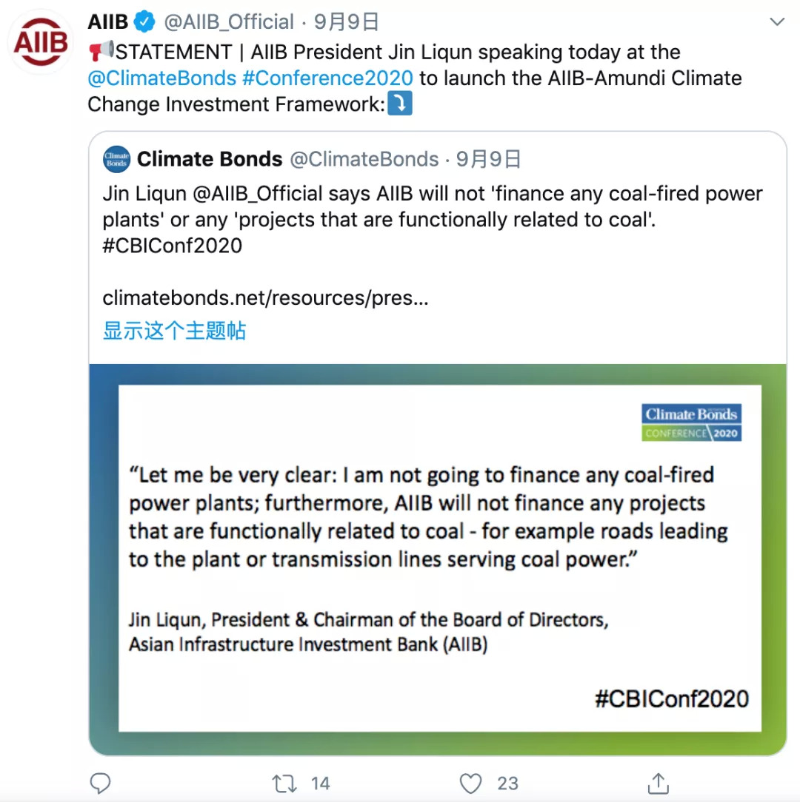Image resolution: width=800 pixels, height=802 pixels.
Task: Like the tweet with the heart icon
Action: click(470, 783)
